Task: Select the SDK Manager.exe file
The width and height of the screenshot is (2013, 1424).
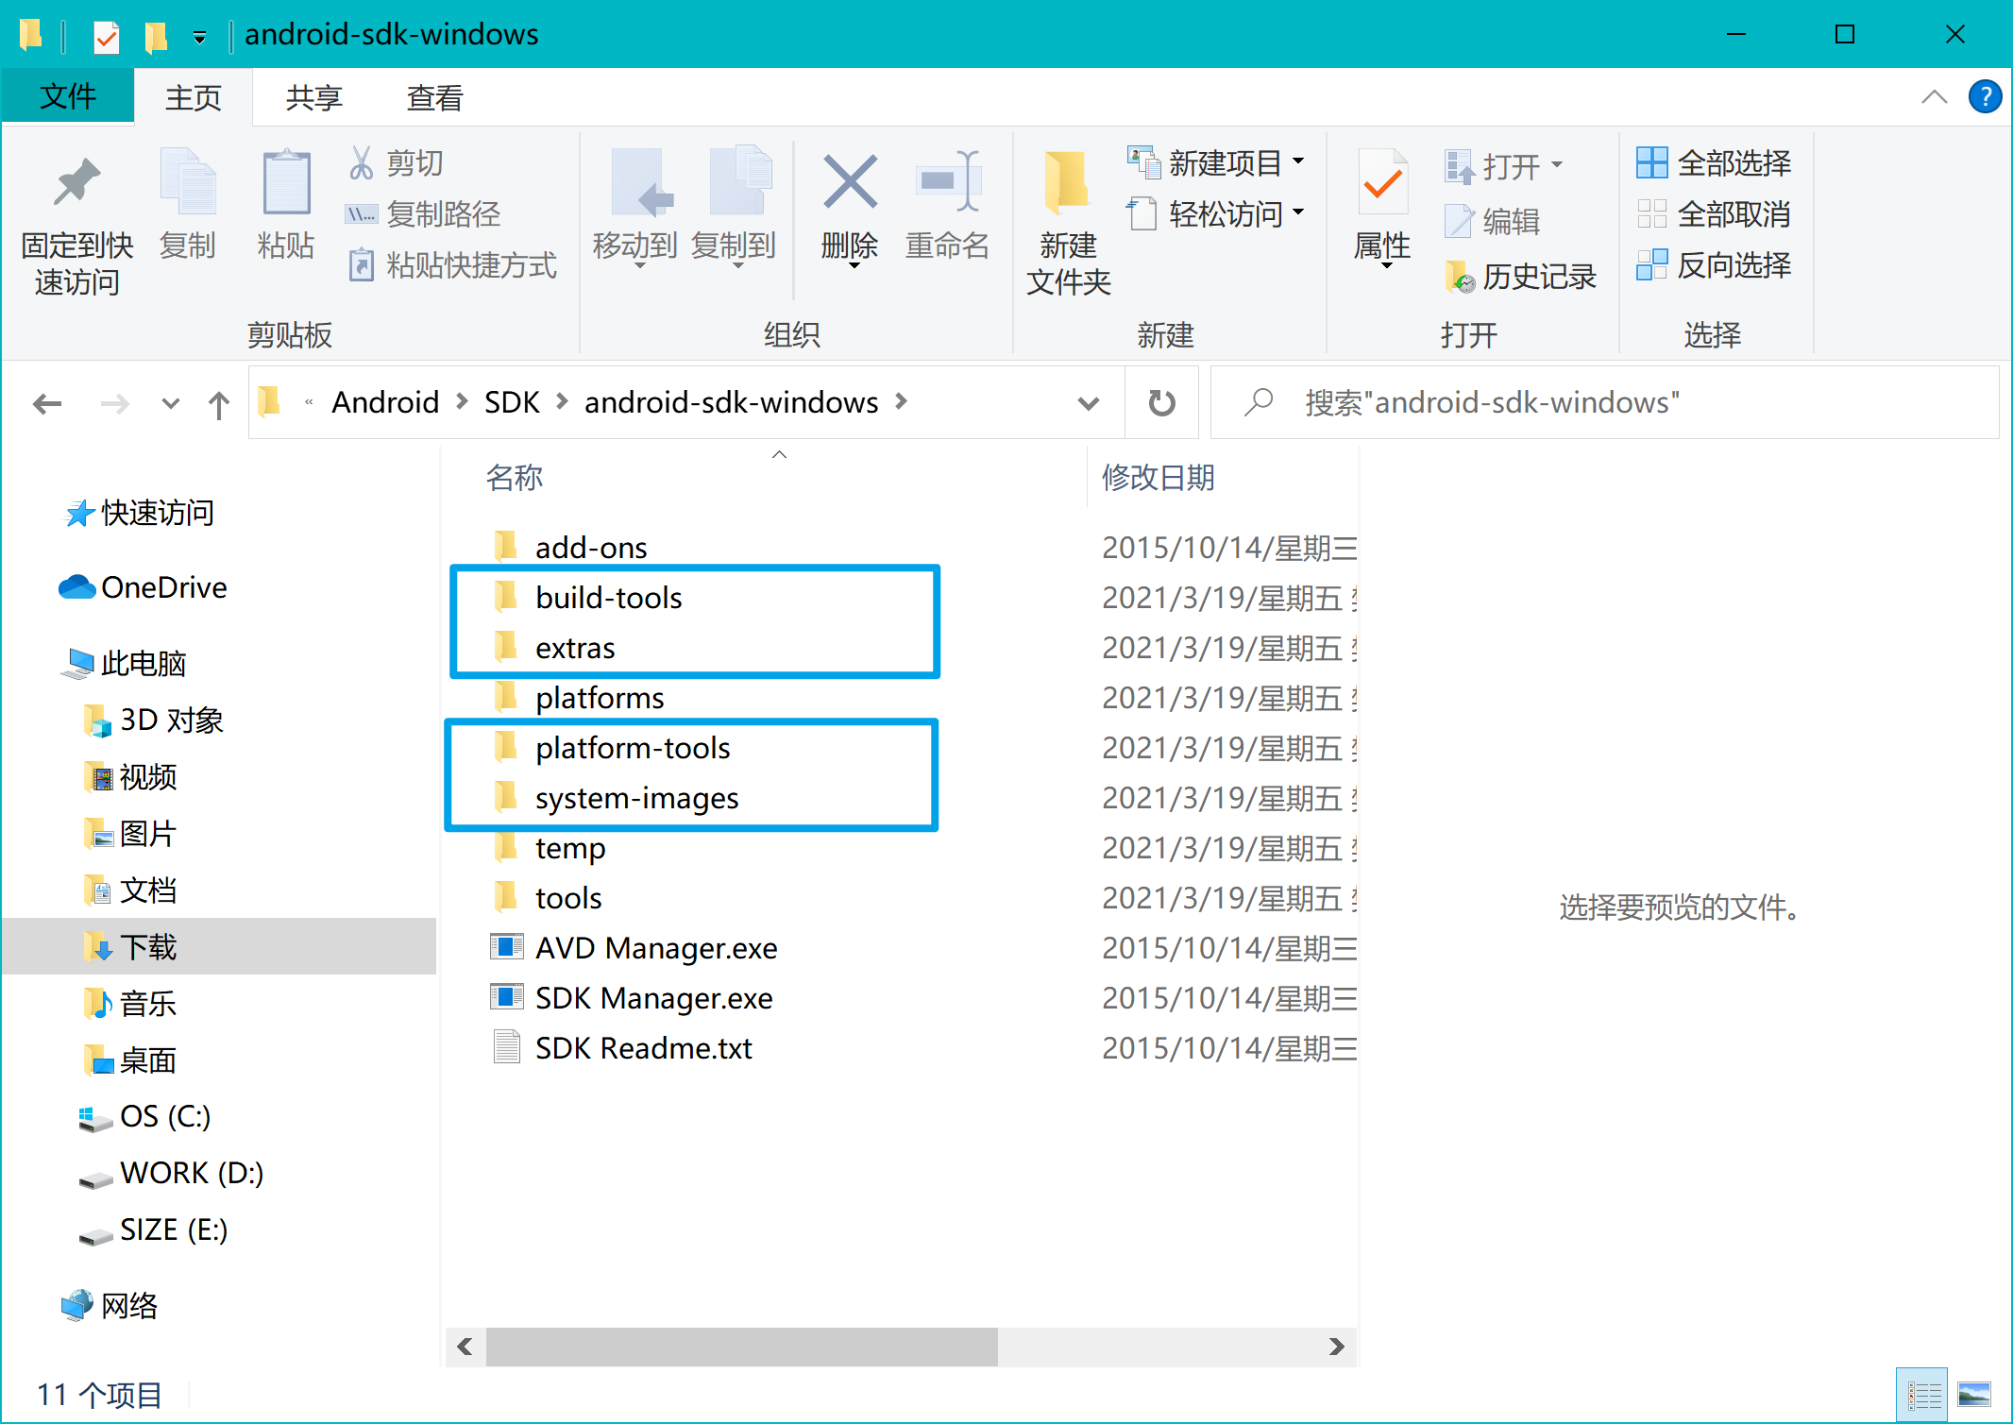Action: click(x=653, y=998)
